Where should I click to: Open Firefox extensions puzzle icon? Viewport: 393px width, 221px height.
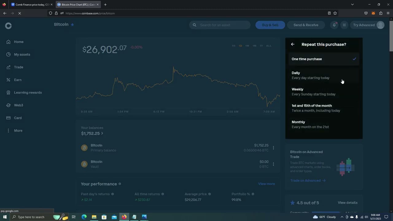[381, 13]
